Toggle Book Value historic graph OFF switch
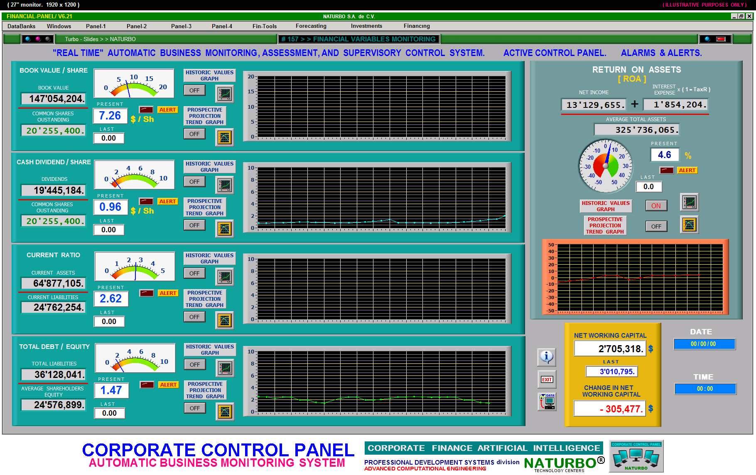The height and width of the screenshot is (475, 756). coord(194,90)
